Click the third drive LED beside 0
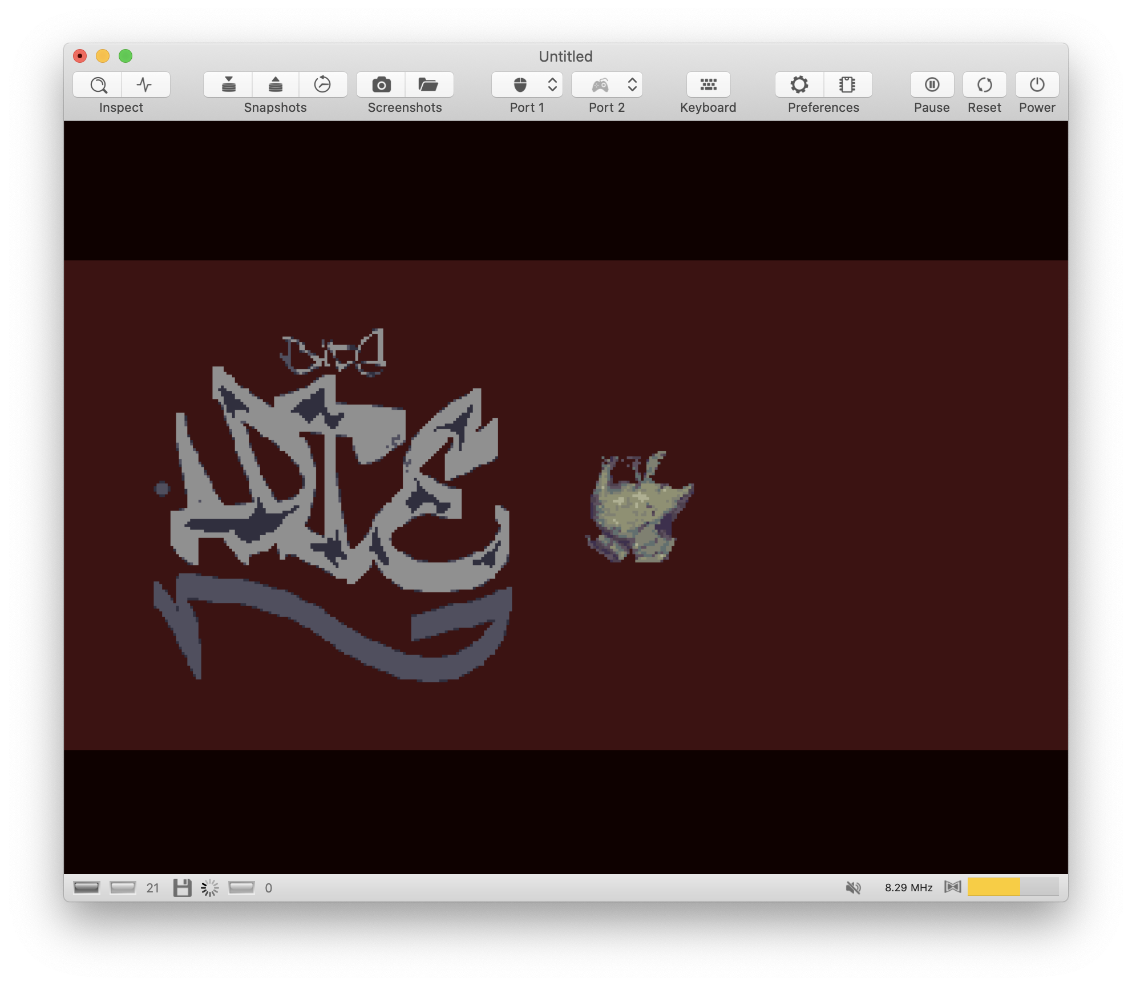Screen dimensions: 1132x986 241,887
